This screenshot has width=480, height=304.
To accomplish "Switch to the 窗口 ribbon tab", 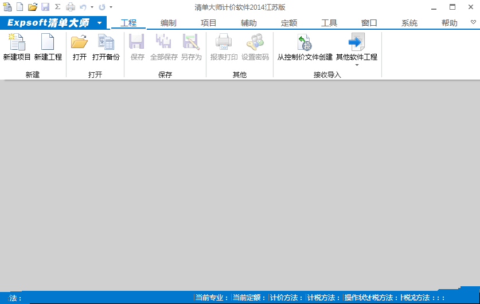I will coord(369,23).
